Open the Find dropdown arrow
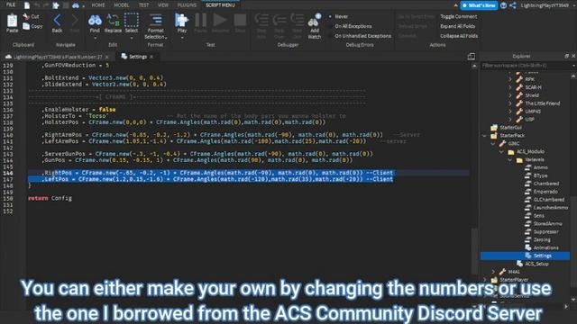 coord(95,38)
